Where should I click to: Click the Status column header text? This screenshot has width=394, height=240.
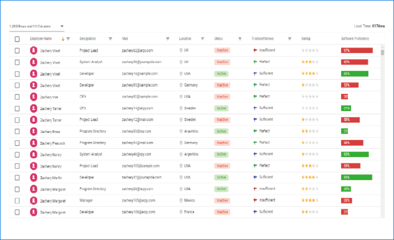(219, 39)
